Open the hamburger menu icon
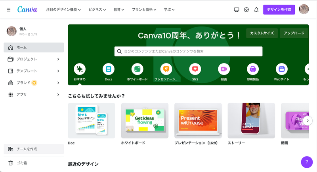Screen dimensions: 317x172 [8, 9]
